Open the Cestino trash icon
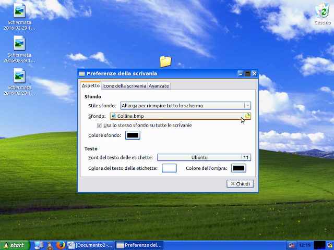 [323, 14]
